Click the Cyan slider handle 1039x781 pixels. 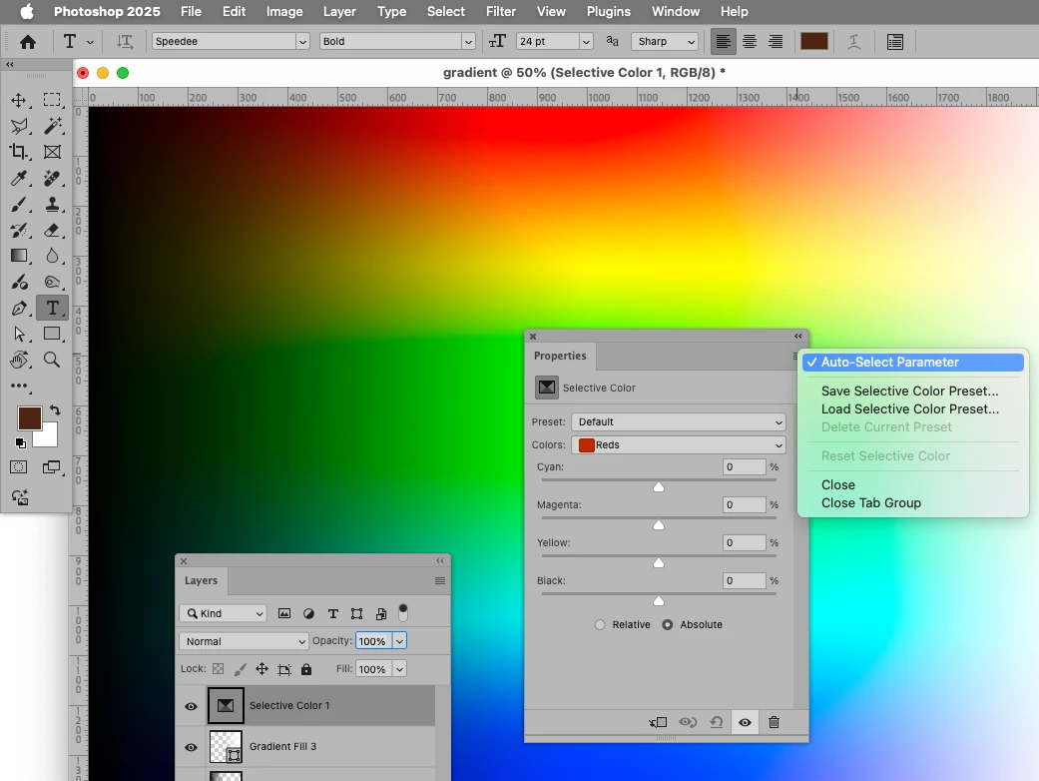[x=658, y=487]
